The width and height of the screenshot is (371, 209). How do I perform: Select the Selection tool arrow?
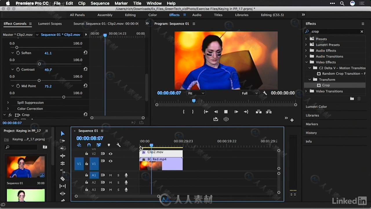pos(63,134)
